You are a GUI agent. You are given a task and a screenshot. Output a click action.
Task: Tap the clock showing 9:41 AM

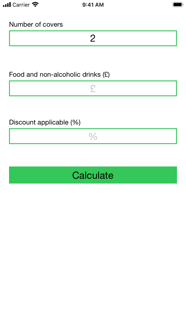click(x=93, y=5)
